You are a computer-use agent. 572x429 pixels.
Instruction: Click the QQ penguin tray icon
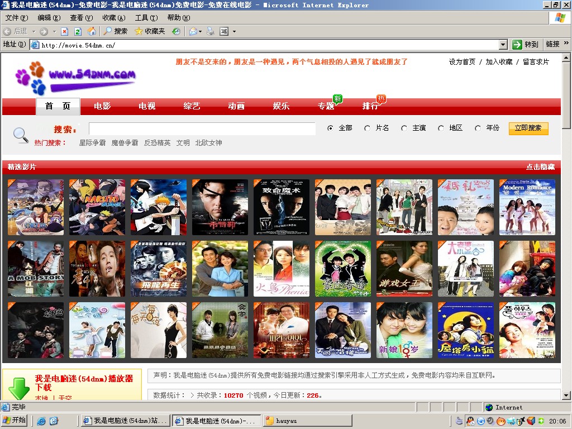point(470,421)
